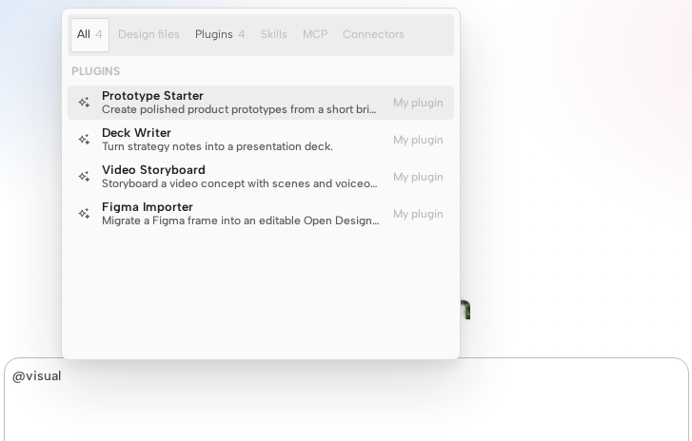The width and height of the screenshot is (692, 441).
Task: Click 'My plugin' label on Prototype Starter row
Action: tap(418, 103)
